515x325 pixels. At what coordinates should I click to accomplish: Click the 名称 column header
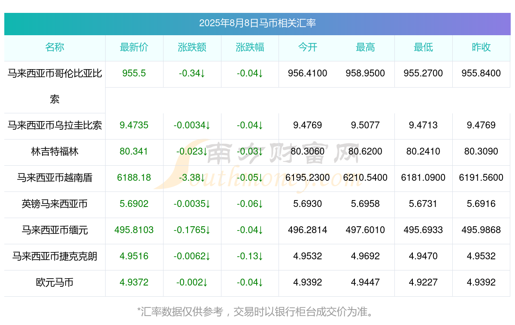click(55, 47)
